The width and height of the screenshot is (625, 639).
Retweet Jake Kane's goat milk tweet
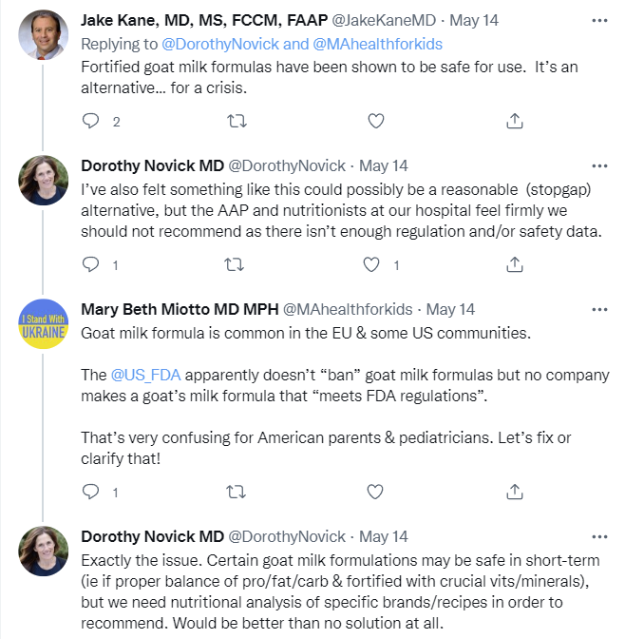[234, 121]
